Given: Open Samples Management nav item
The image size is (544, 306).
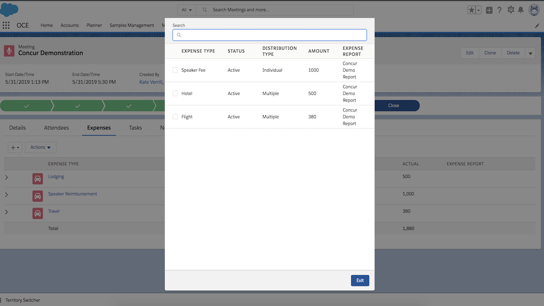Looking at the screenshot, I should [x=132, y=25].
